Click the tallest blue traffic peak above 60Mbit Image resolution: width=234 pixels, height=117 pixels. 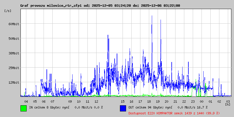[152, 18]
